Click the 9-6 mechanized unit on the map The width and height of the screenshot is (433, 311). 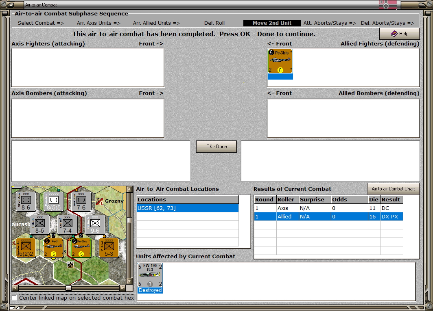(95, 225)
